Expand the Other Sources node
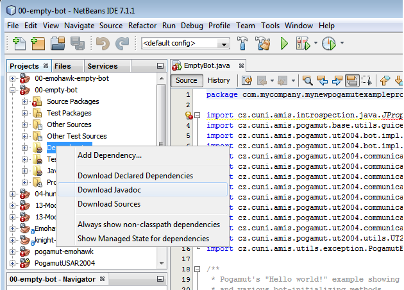404x290 pixels. pyautogui.click(x=25, y=124)
